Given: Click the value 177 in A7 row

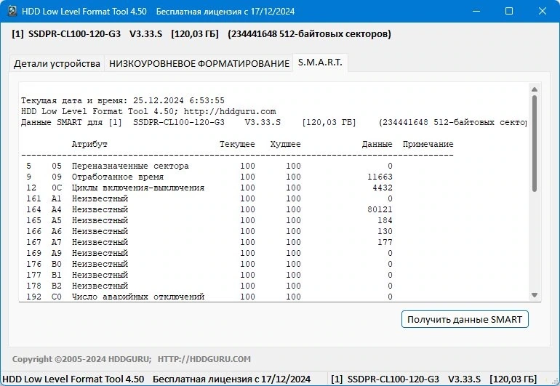Looking at the screenshot, I should [385, 242].
